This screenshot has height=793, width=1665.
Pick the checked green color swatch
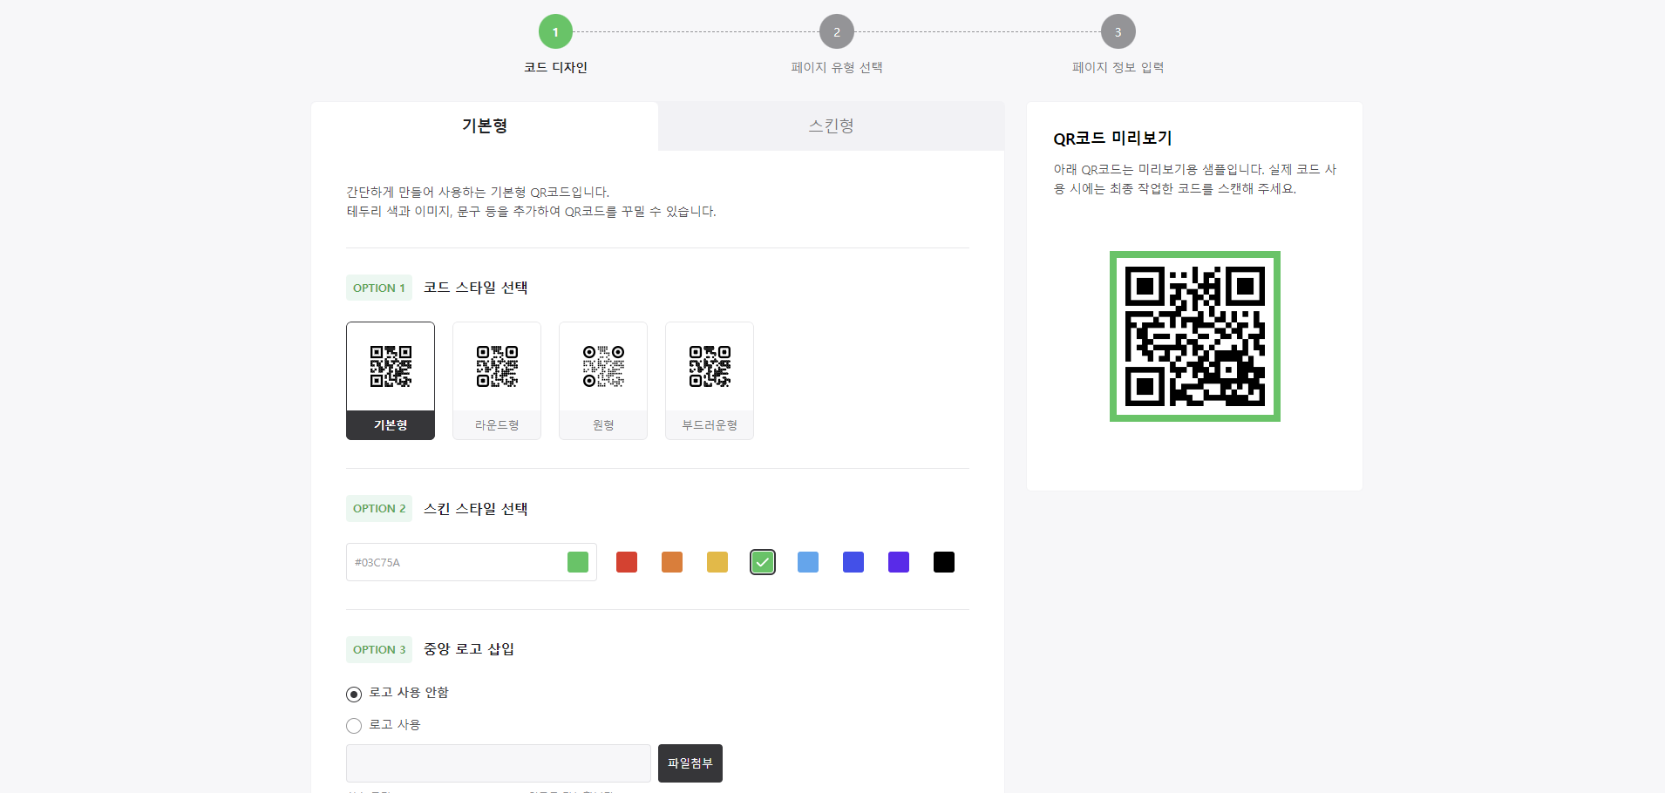pyautogui.click(x=763, y=562)
